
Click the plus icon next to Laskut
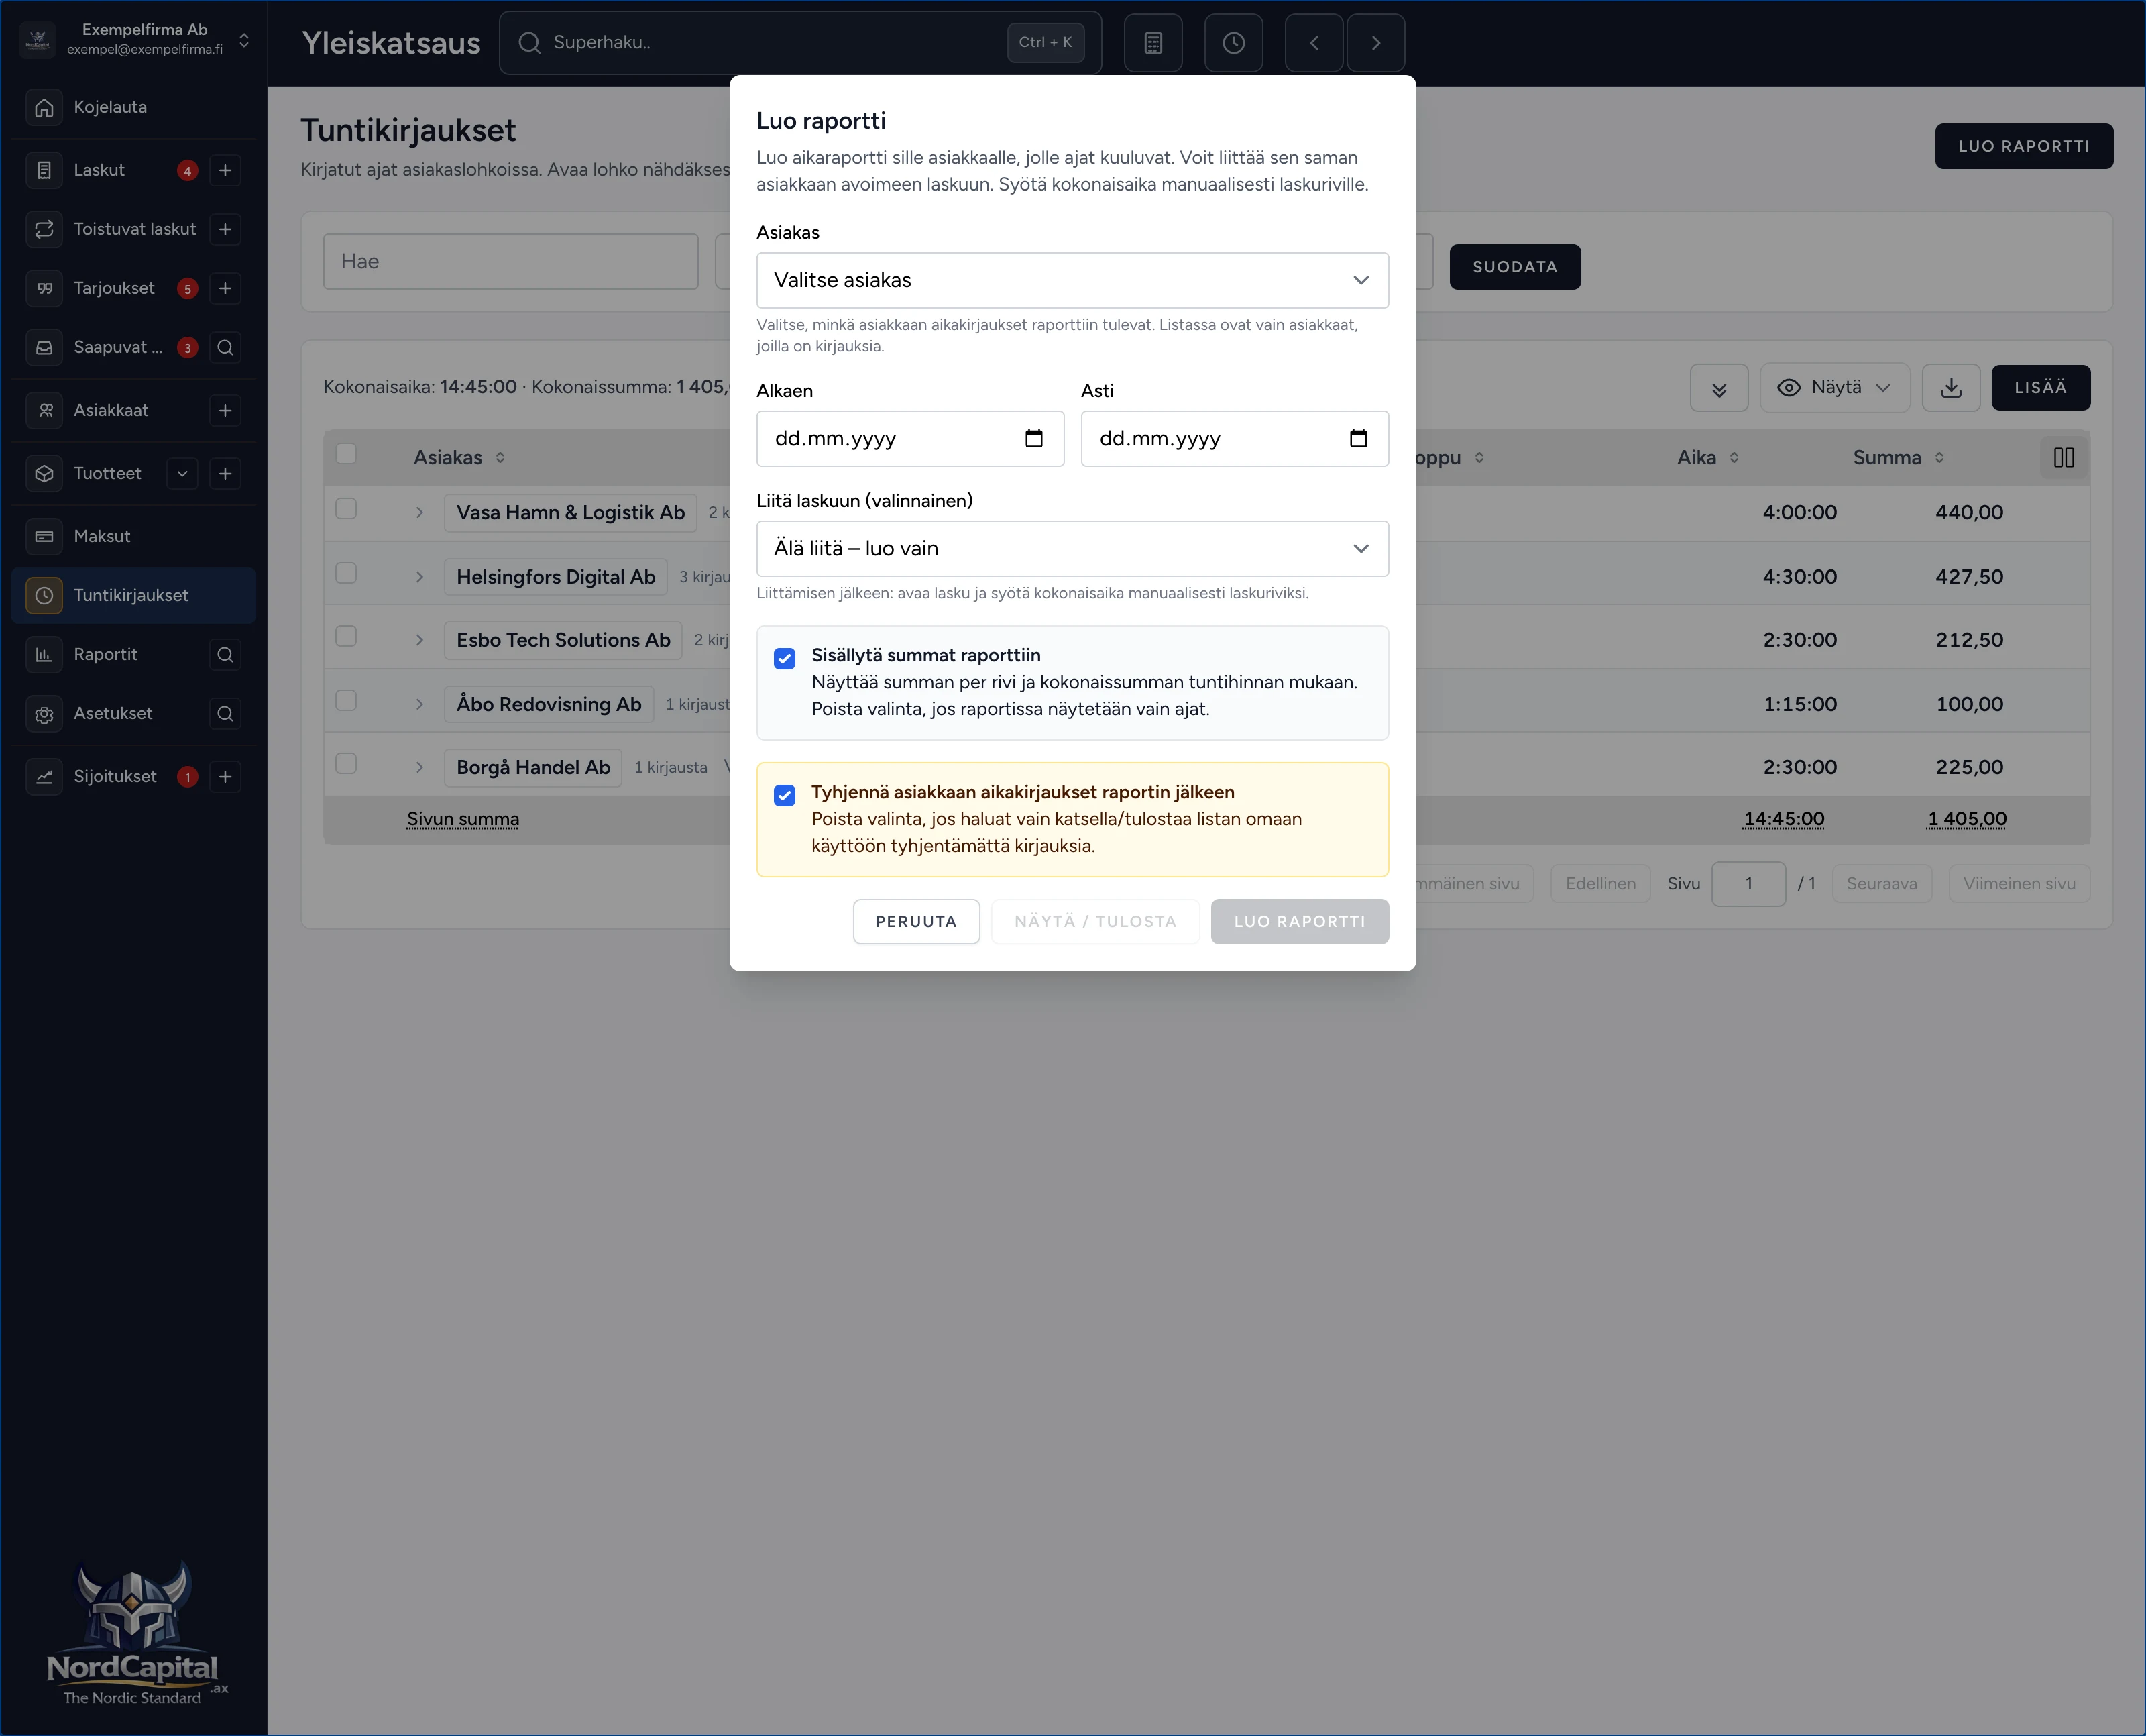tap(225, 170)
